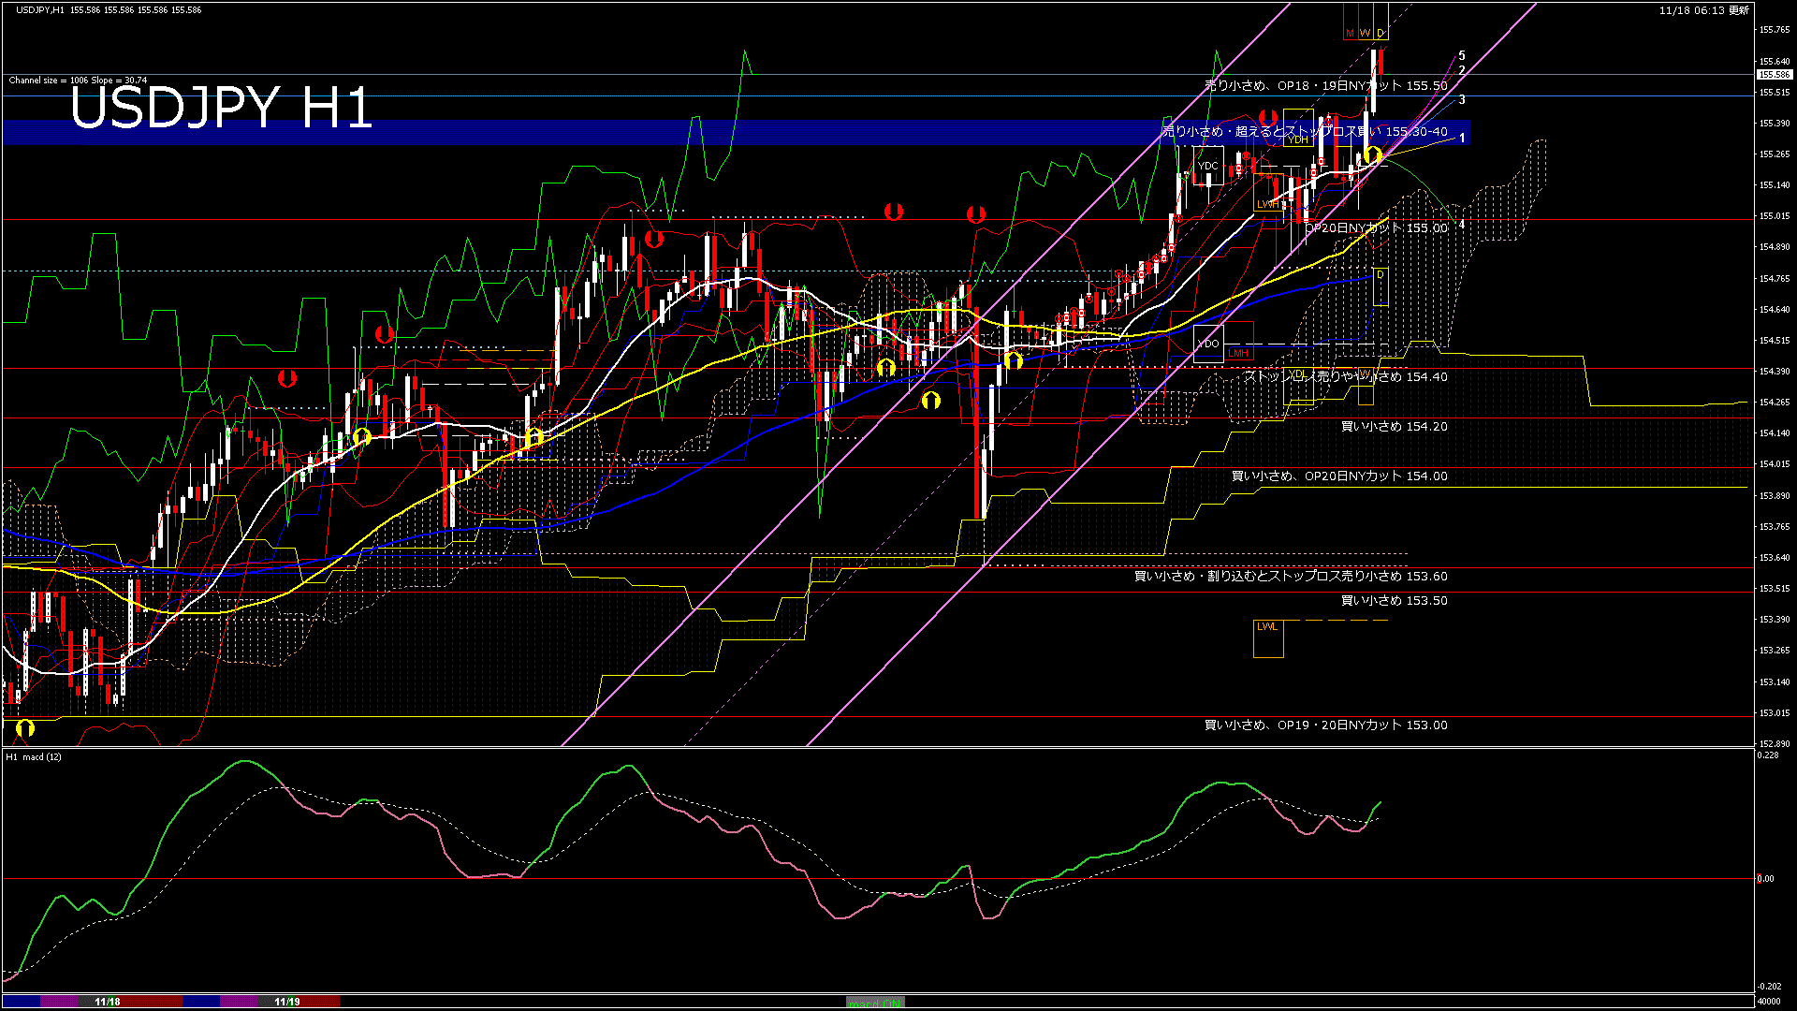1797x1011 pixels.
Task: Toggle the macd ON button
Action: 875,1003
